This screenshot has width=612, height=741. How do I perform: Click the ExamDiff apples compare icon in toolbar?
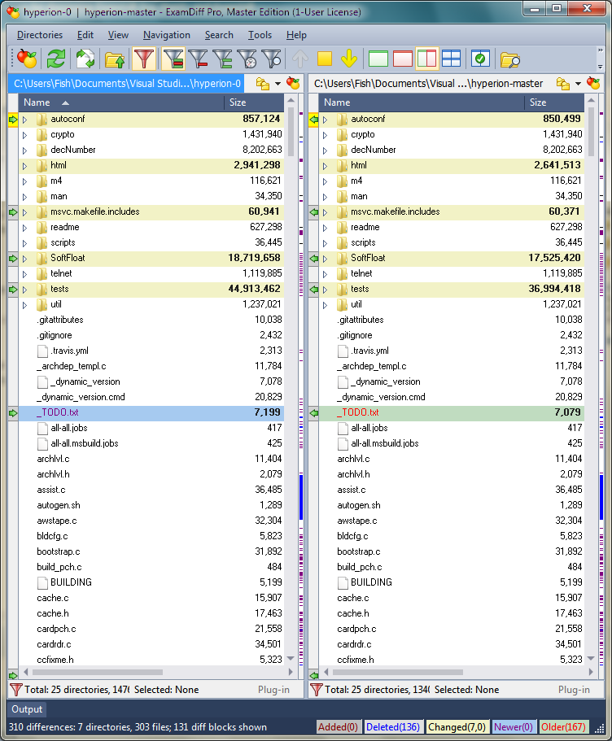coord(27,59)
